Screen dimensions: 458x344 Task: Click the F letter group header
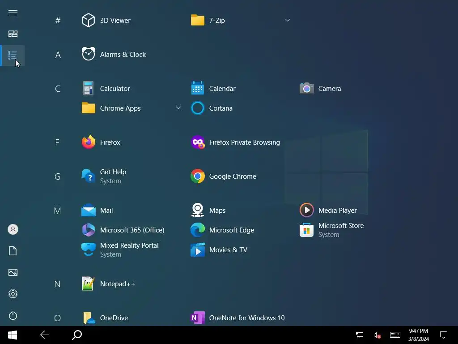click(57, 142)
